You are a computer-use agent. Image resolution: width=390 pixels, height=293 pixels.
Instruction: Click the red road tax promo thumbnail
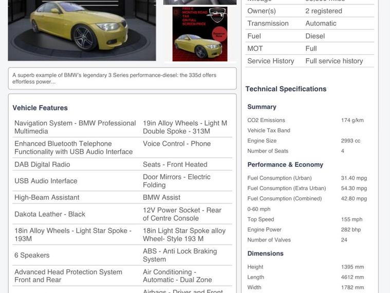[199, 35]
